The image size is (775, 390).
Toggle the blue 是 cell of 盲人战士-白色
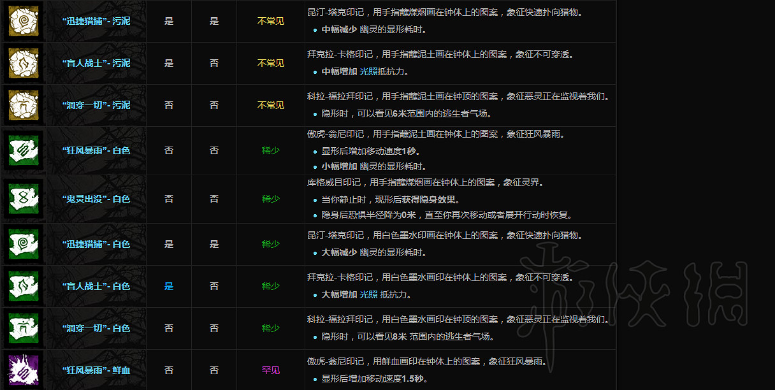click(169, 286)
